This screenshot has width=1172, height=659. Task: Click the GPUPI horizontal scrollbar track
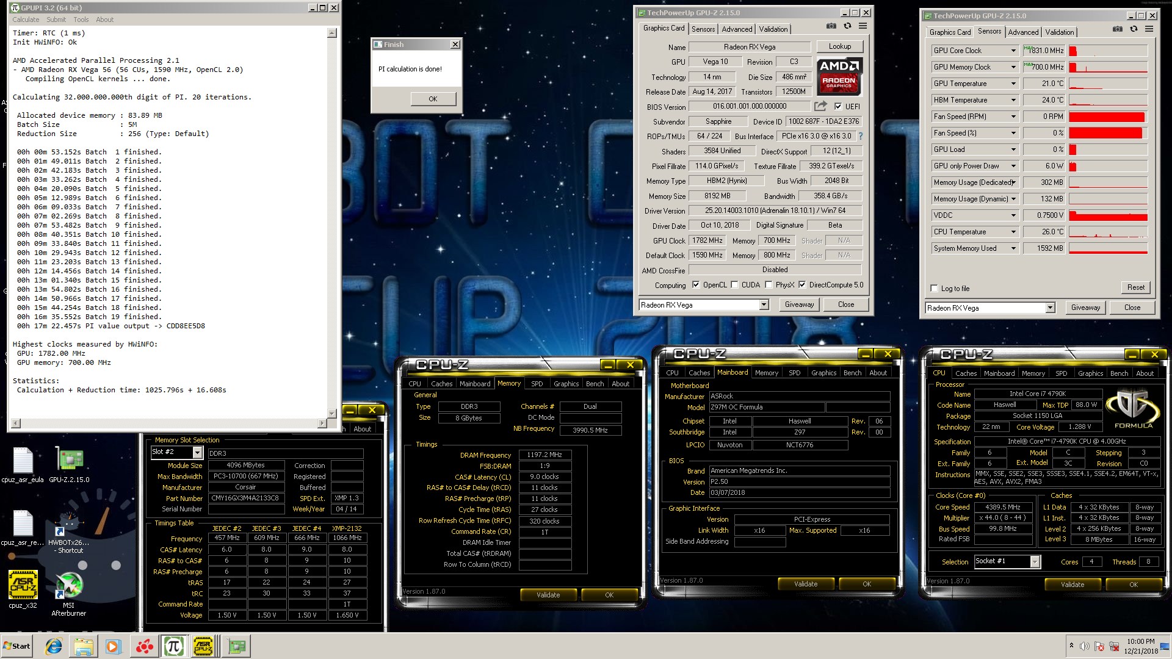[x=169, y=423]
